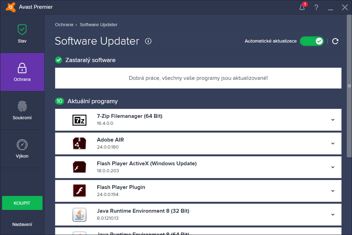Click the Avast logo in title bar
352x235 pixels.
tap(10, 7)
